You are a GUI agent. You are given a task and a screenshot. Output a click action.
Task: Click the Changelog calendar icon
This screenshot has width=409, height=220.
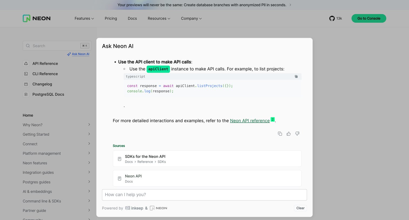pyautogui.click(x=26, y=84)
